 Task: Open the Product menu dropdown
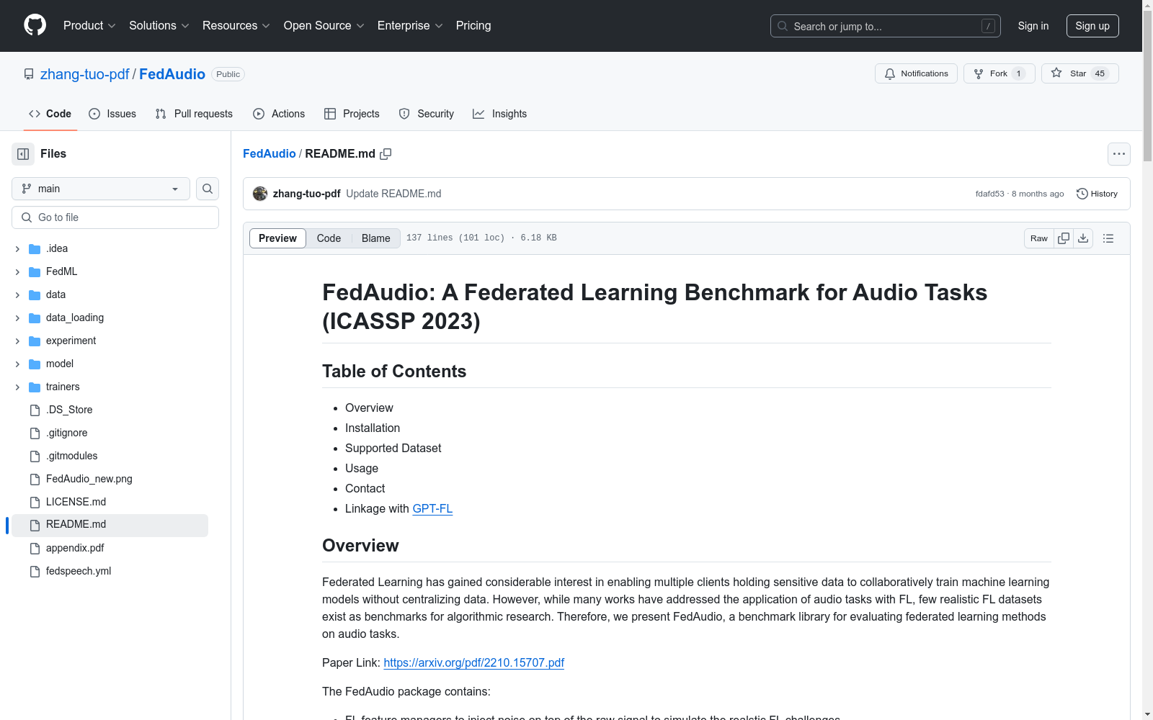89,25
